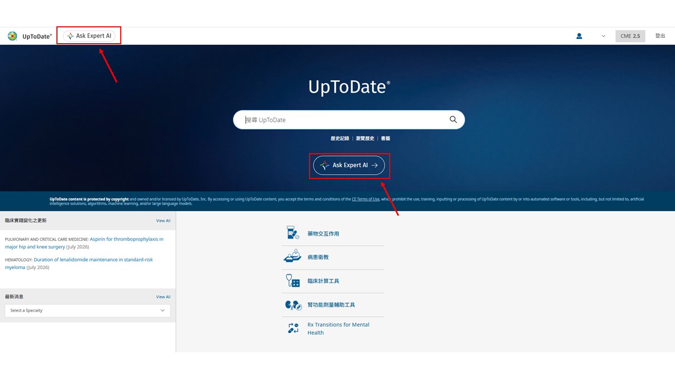Open Duration of lenalidomide maintenance article
675x379 pixels.
(x=79, y=263)
